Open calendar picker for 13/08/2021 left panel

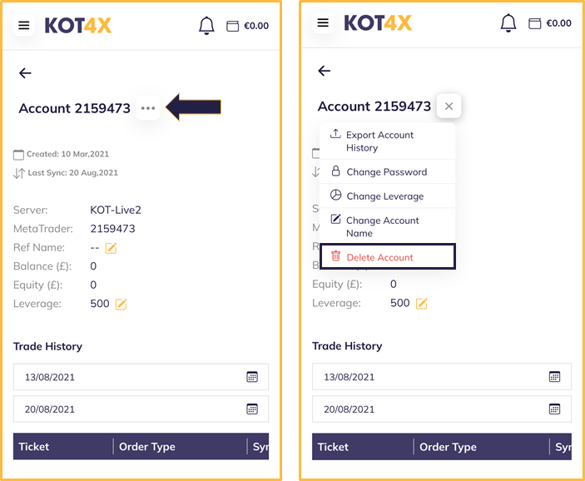[252, 377]
